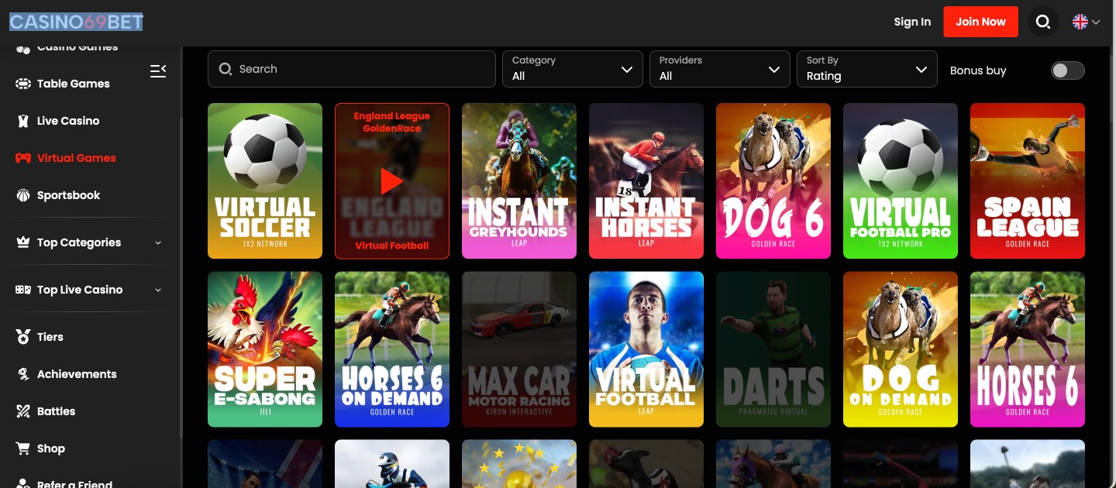Click the Table Games chip icon
The height and width of the screenshot is (488, 1116).
tap(23, 84)
